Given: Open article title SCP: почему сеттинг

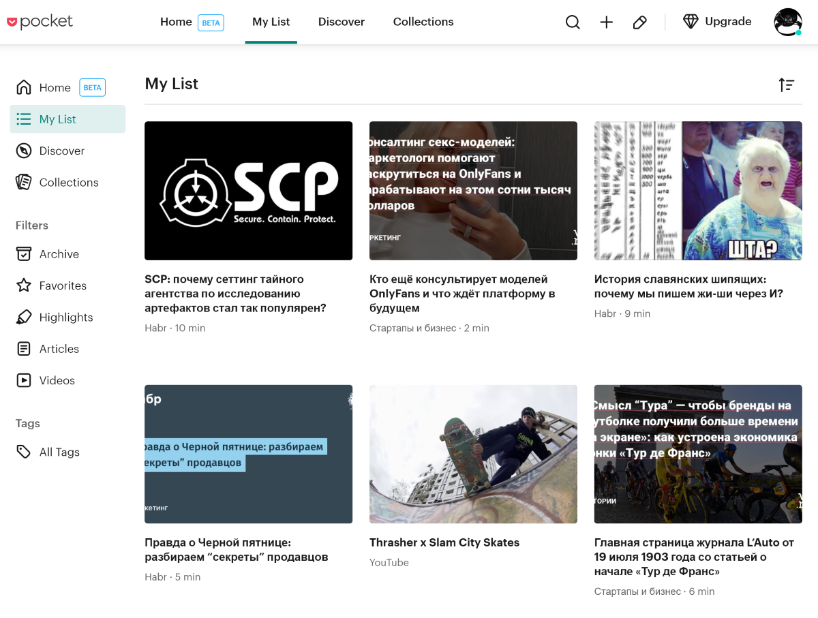Looking at the screenshot, I should [235, 294].
